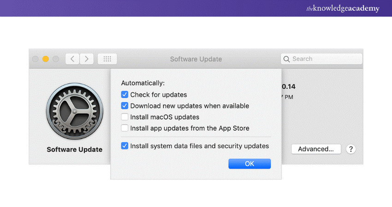Uncheck Download new updates when available
The width and height of the screenshot is (392, 207).
125,106
